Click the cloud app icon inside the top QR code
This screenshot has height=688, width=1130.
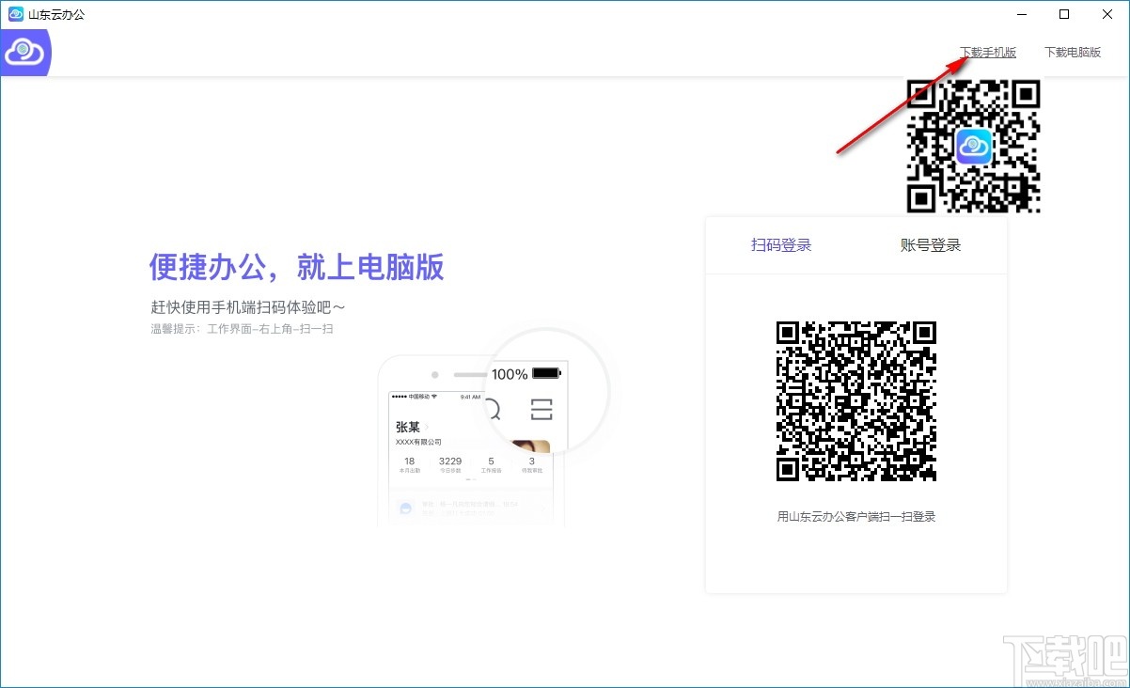pos(974,147)
